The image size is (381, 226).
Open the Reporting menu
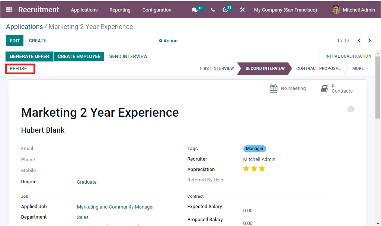(120, 10)
